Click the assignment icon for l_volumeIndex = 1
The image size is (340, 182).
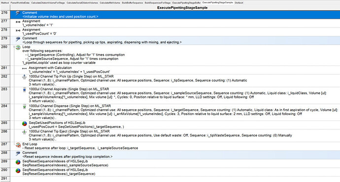[18, 22]
